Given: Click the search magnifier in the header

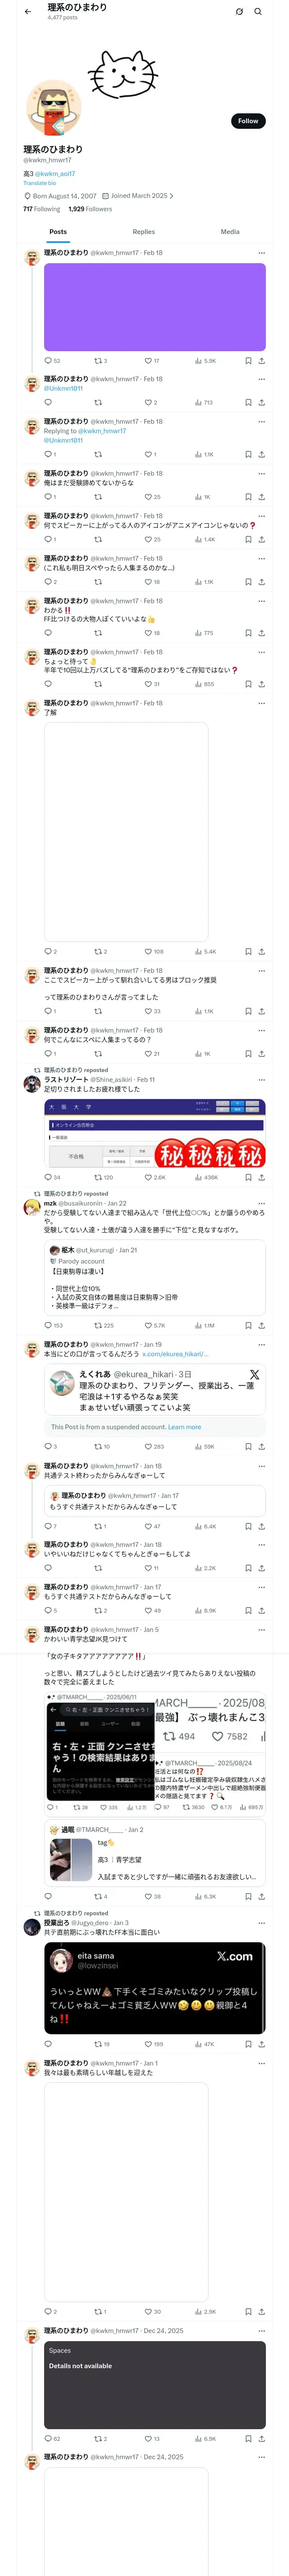Looking at the screenshot, I should pyautogui.click(x=258, y=12).
